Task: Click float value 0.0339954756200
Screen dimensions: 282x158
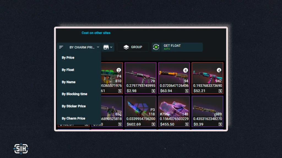Action: coord(141,119)
